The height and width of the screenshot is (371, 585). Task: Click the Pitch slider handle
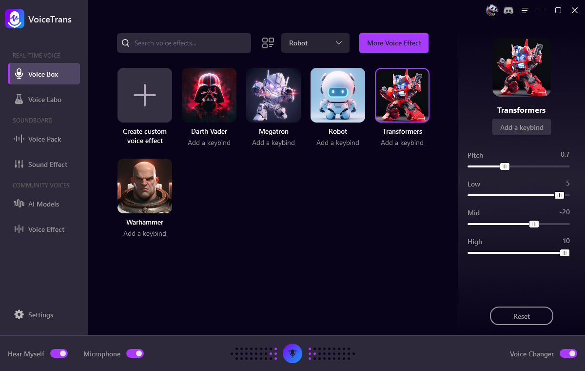(x=505, y=166)
